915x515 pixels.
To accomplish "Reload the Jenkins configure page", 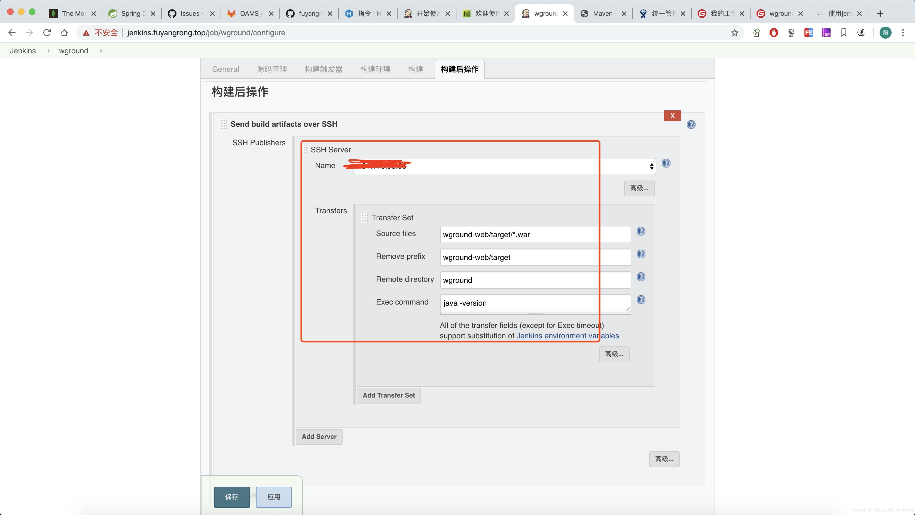I will pyautogui.click(x=47, y=33).
